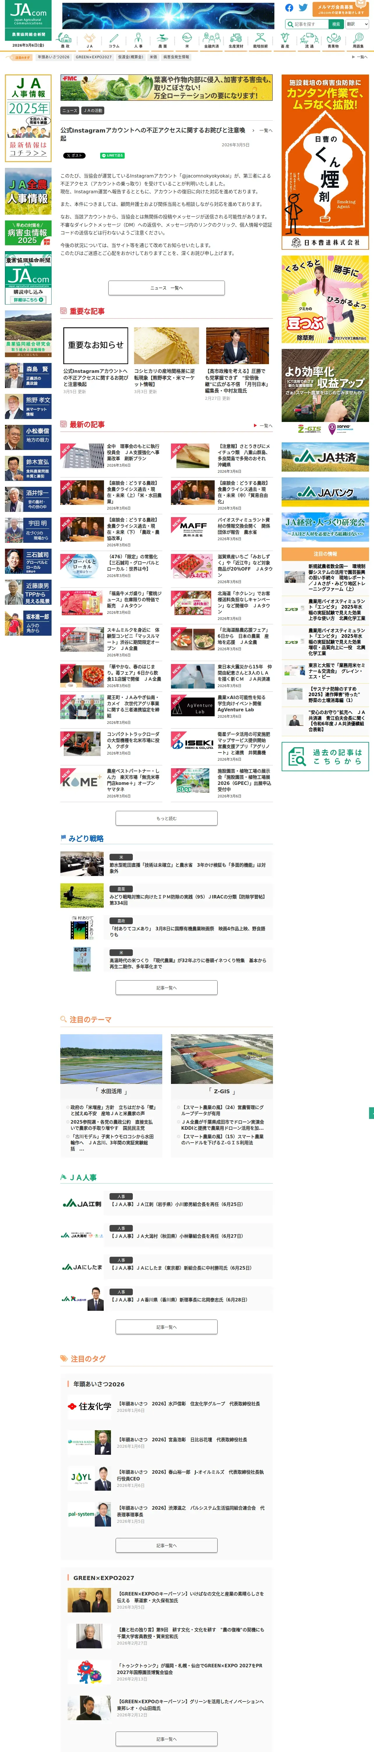The height and width of the screenshot is (1752, 374).
Task: Click the pal-system logo thumbnail
Action: (x=90, y=1515)
